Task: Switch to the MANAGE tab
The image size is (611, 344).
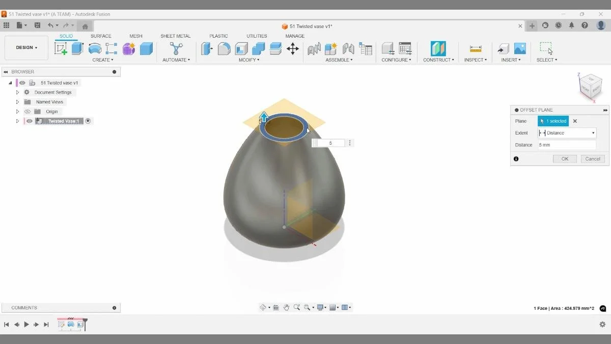Action: 295,36
